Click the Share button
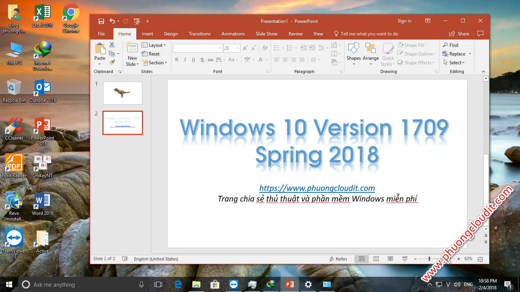This screenshot has height=292, width=520. click(459, 33)
